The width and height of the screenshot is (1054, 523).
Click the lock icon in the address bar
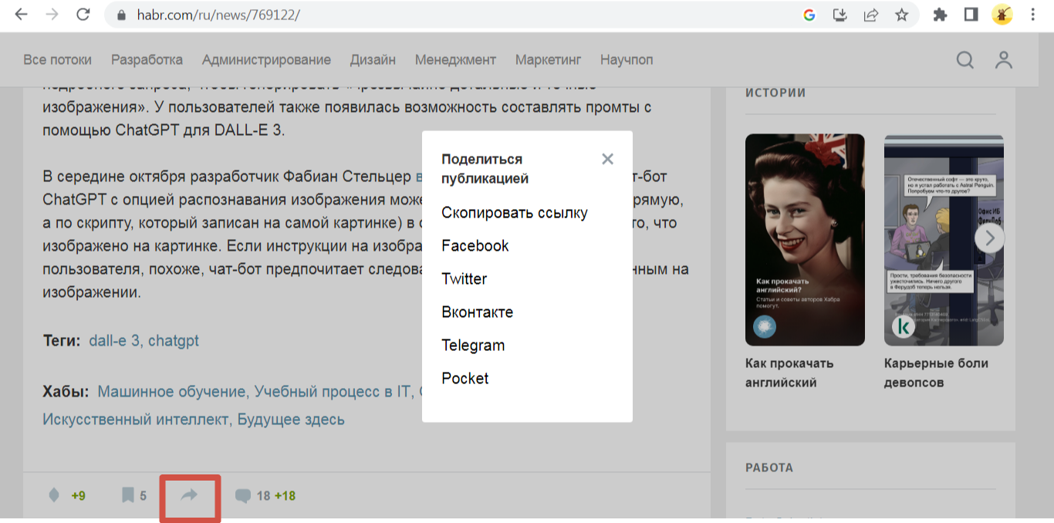[120, 15]
